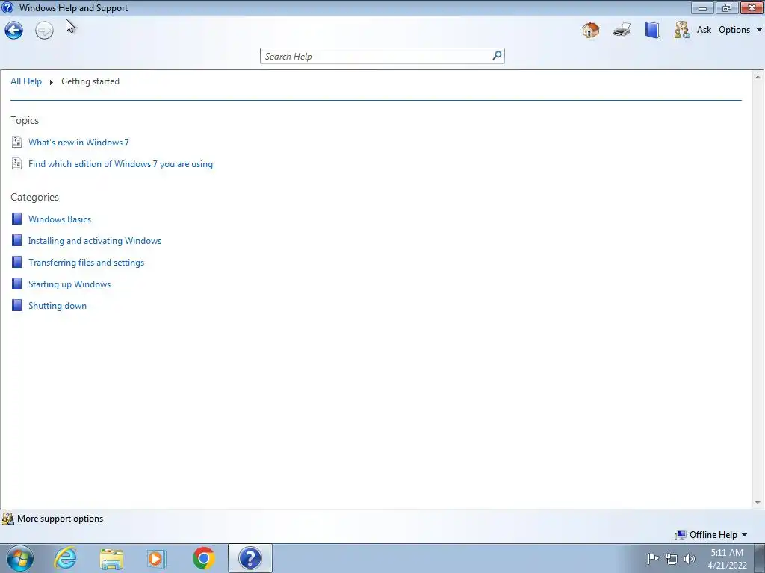Run search with the magnifier icon
765x573 pixels.
[497, 55]
